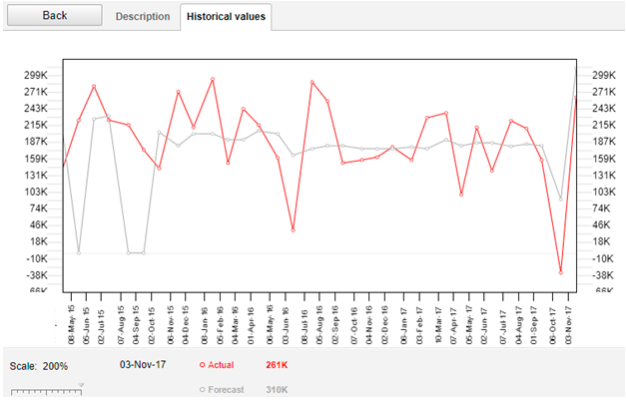Click the 299K label on left axis

coord(37,75)
